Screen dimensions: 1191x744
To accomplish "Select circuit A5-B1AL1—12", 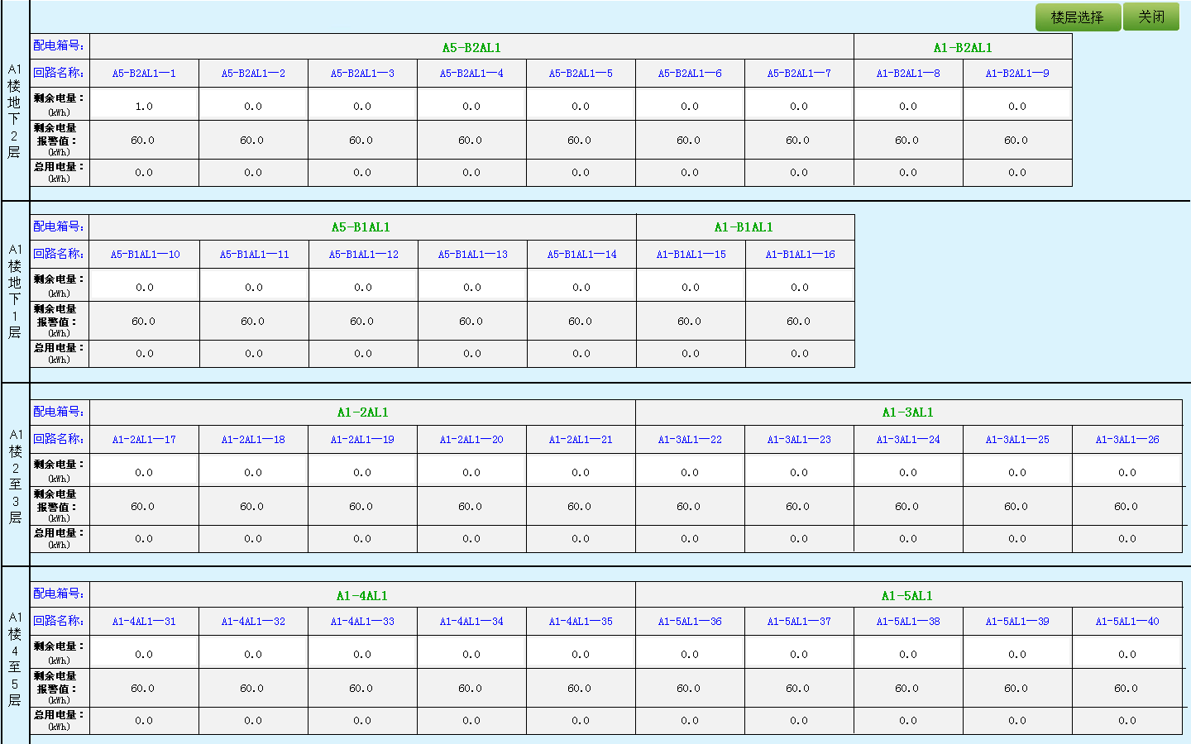I will coord(364,255).
